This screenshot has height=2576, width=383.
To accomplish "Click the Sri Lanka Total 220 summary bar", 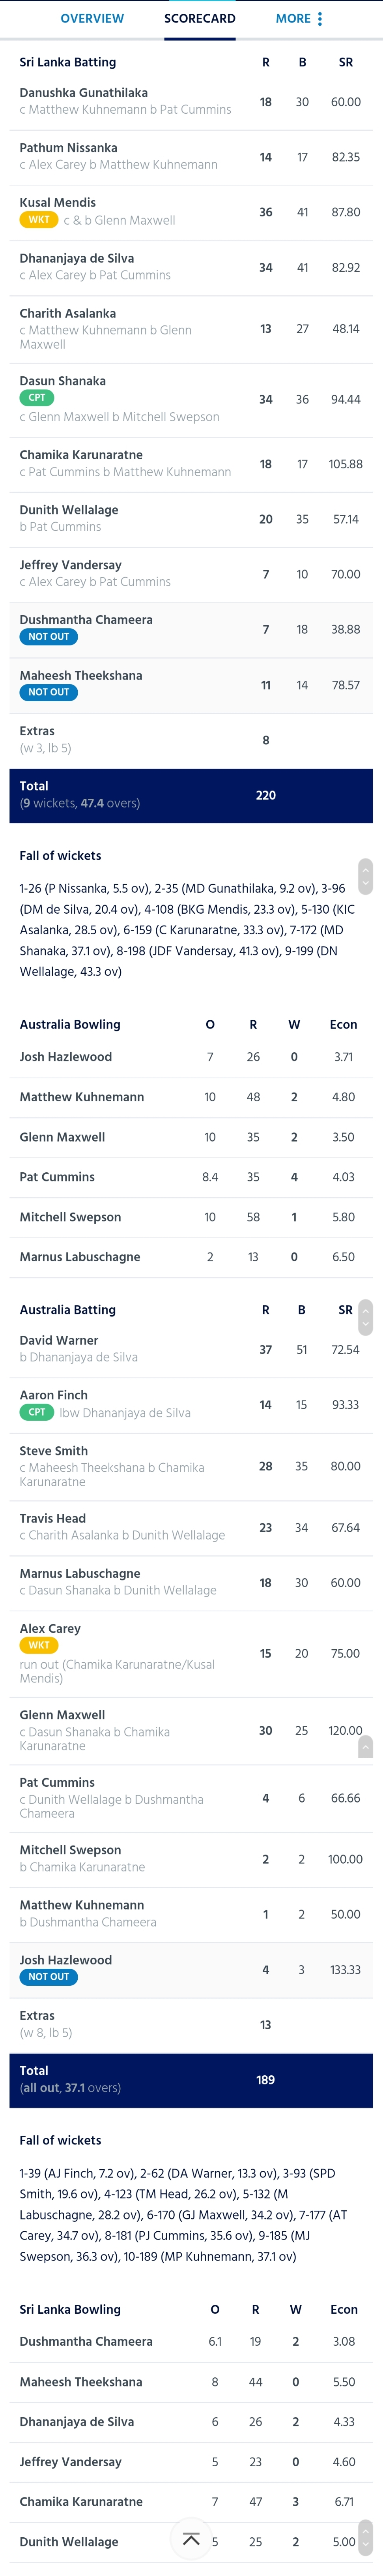I will tap(191, 796).
